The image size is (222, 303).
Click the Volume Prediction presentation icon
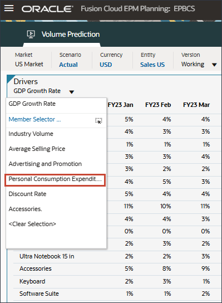pos(31,35)
